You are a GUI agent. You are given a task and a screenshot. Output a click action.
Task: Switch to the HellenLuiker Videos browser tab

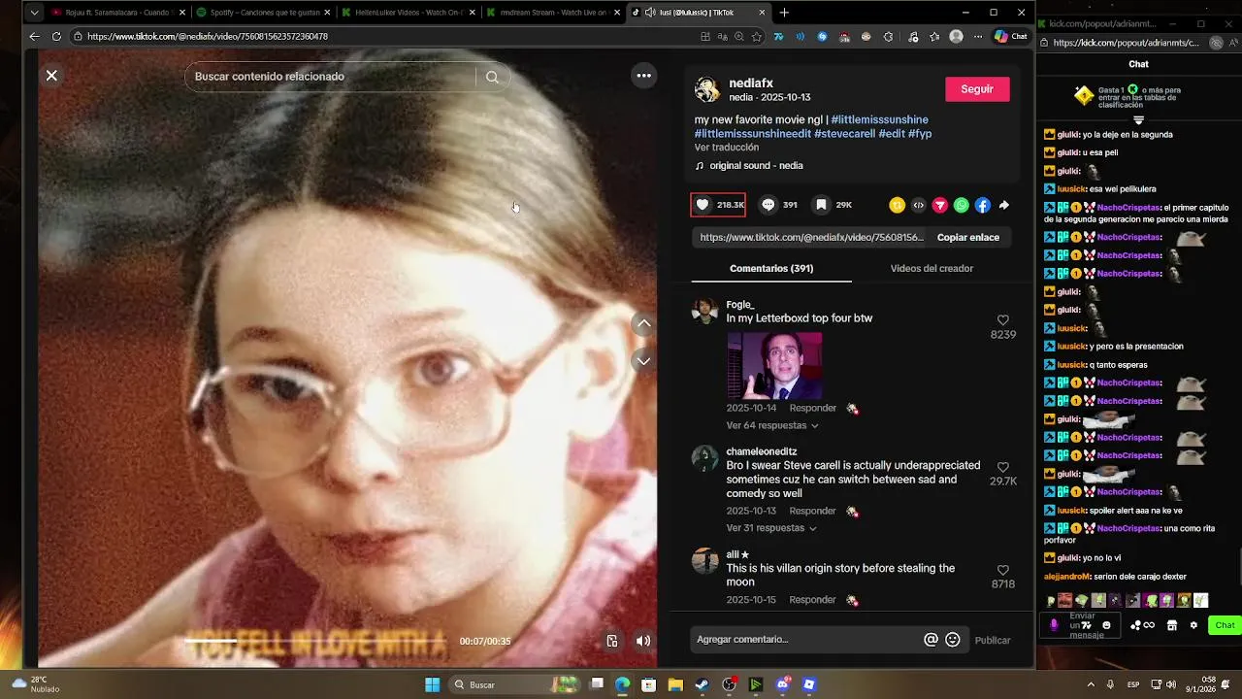pyautogui.click(x=408, y=13)
